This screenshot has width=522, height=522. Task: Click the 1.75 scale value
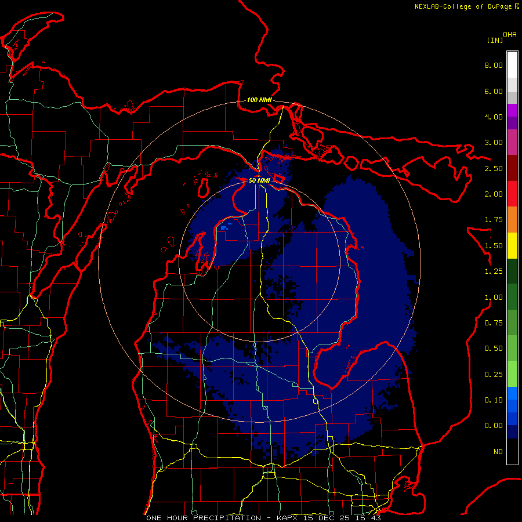click(494, 220)
